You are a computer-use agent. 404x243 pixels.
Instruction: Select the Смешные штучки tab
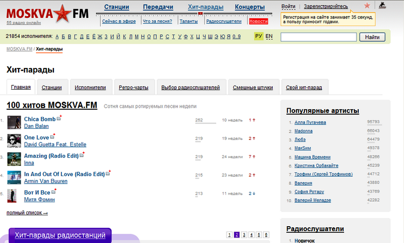253,88
